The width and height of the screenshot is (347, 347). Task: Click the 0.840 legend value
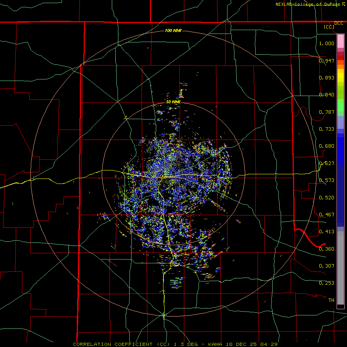[x=327, y=94]
